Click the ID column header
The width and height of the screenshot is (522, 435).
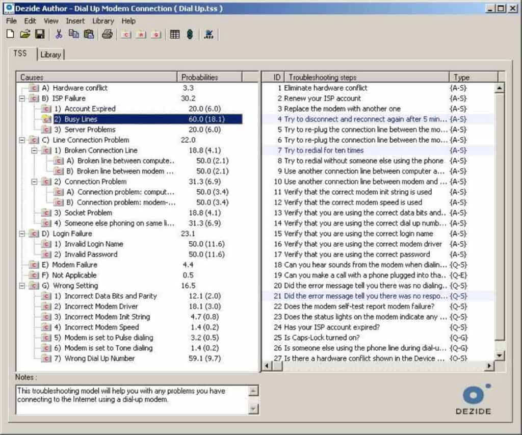point(273,78)
